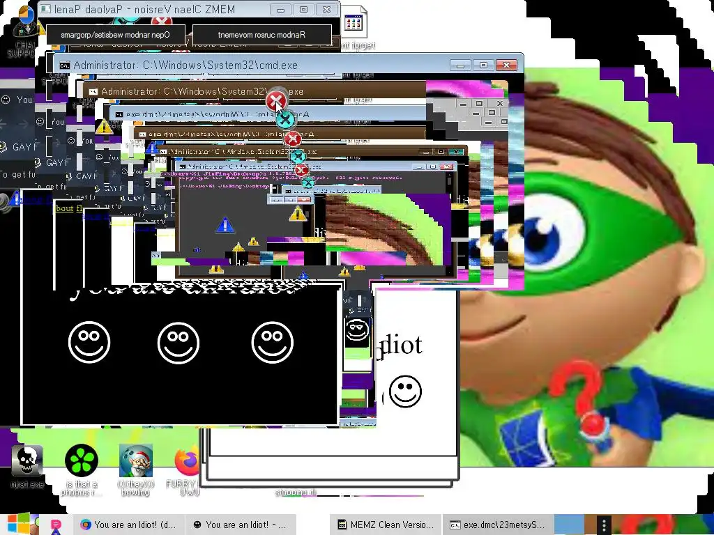The width and height of the screenshot is (714, 535).
Task: Click the black smiley in the white idiot window
Action: [x=405, y=391]
